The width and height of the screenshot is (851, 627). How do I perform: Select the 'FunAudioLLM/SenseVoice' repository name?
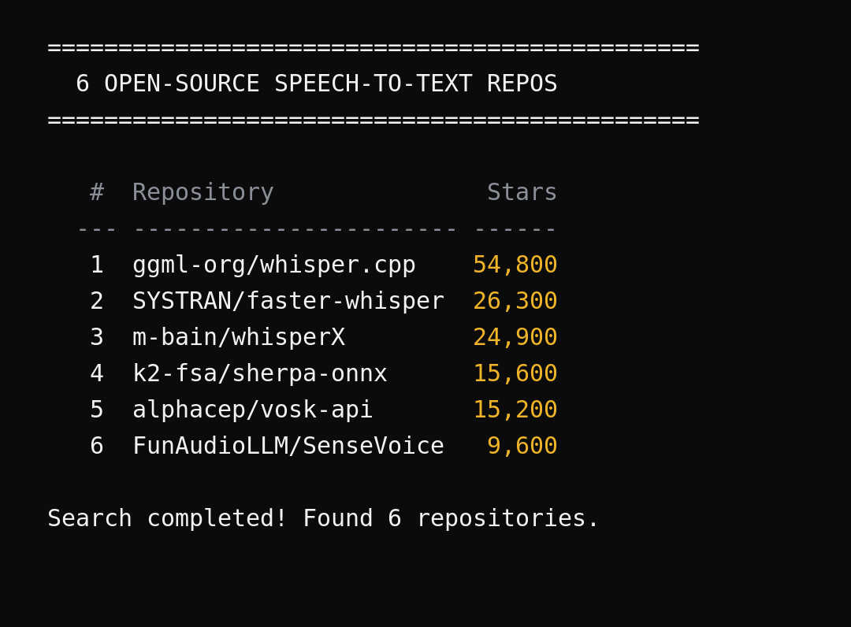tap(288, 445)
